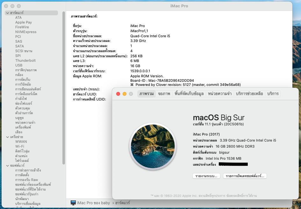Select การติดตั้ง under software

22,175
